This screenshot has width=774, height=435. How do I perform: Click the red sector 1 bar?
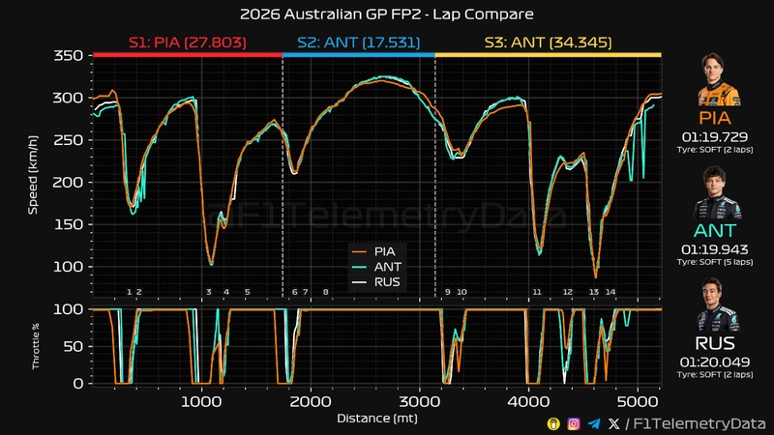(x=188, y=55)
